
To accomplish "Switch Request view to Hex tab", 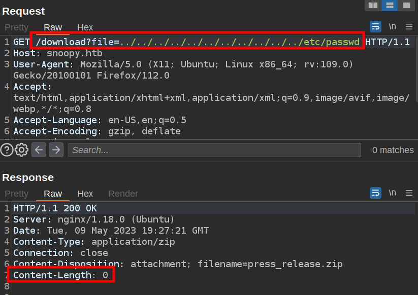I will (85, 27).
